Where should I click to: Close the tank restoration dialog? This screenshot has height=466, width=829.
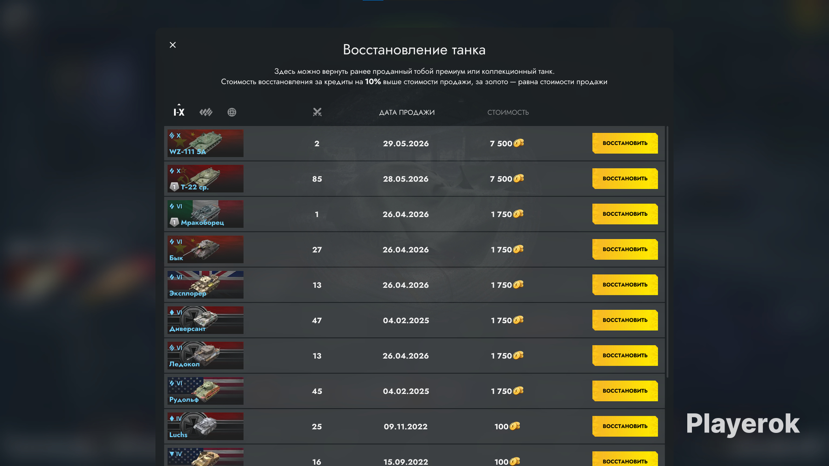click(173, 45)
